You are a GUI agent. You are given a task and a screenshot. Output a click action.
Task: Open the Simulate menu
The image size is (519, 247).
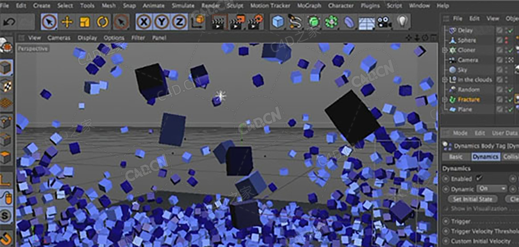coord(183,6)
